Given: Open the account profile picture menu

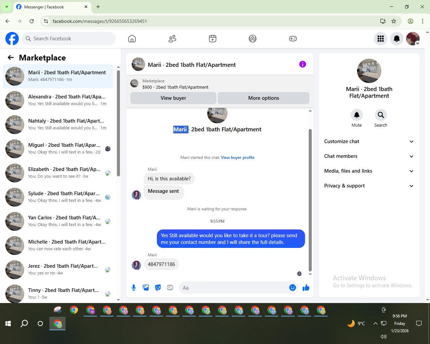Looking at the screenshot, I should (x=413, y=39).
